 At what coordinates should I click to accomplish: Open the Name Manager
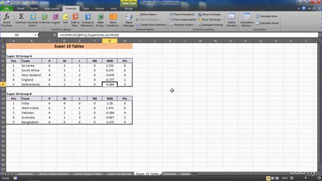click(129, 20)
